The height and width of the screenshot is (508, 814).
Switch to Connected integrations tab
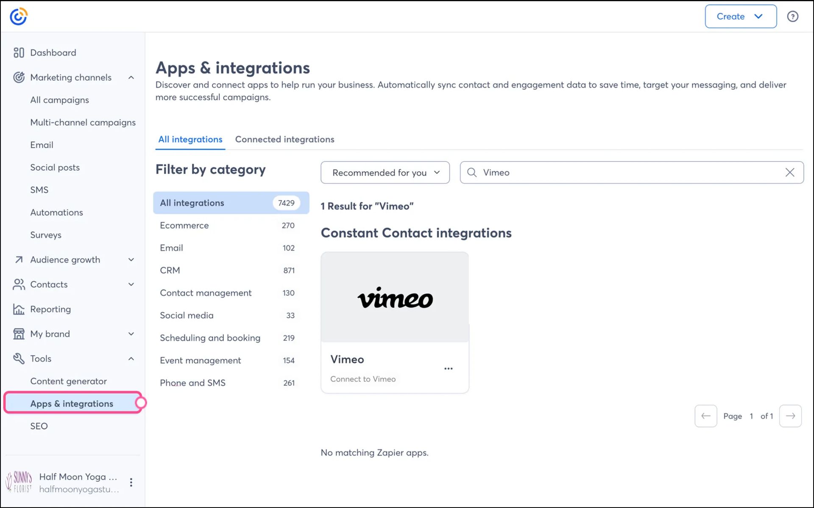click(x=284, y=139)
